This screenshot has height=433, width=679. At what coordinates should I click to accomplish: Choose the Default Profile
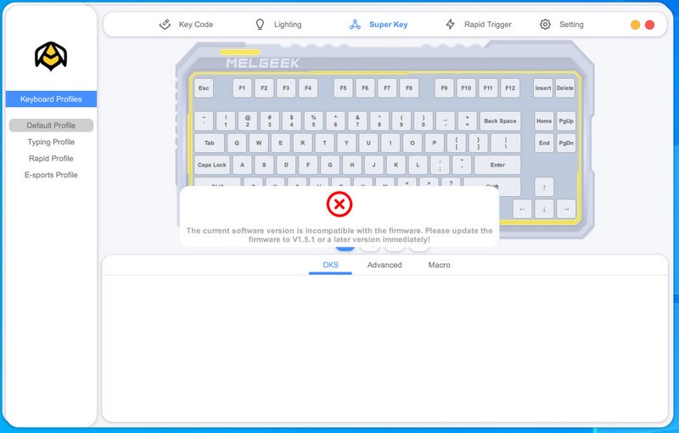coord(51,126)
